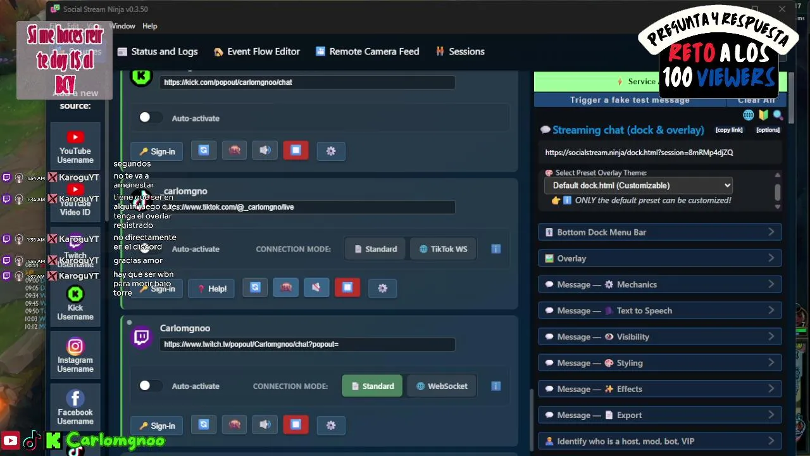Expand Message — Styling section
The image size is (810, 456).
tap(660, 363)
